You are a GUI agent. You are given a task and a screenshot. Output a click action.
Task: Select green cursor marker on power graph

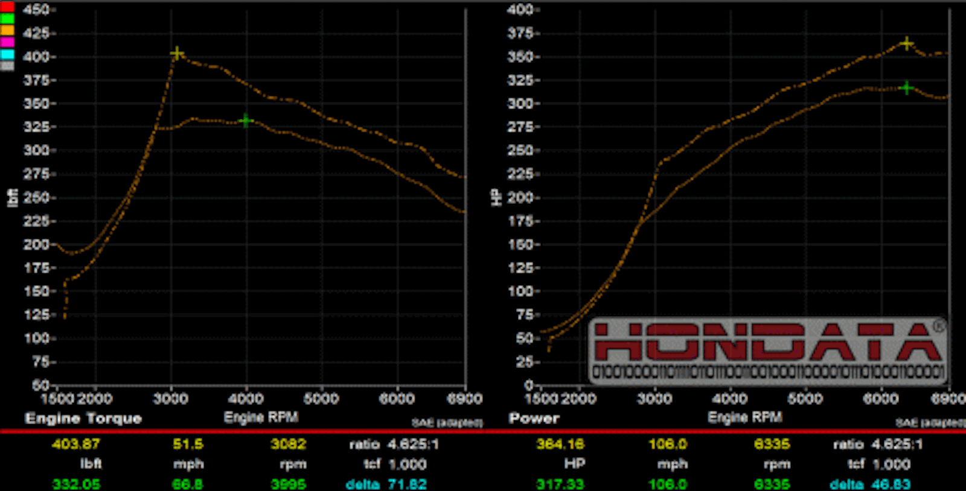click(906, 88)
